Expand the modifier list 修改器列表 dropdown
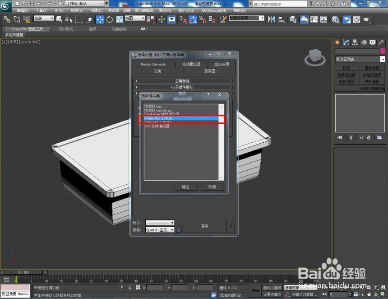Image resolution: width=388 pixels, height=299 pixels. click(x=360, y=59)
